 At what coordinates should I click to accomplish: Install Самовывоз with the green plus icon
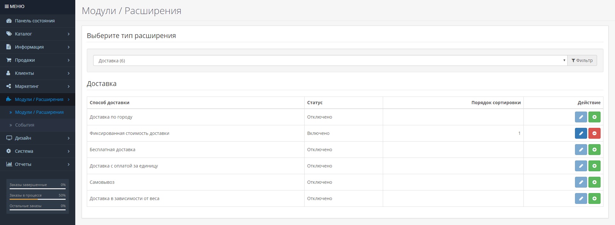point(594,182)
